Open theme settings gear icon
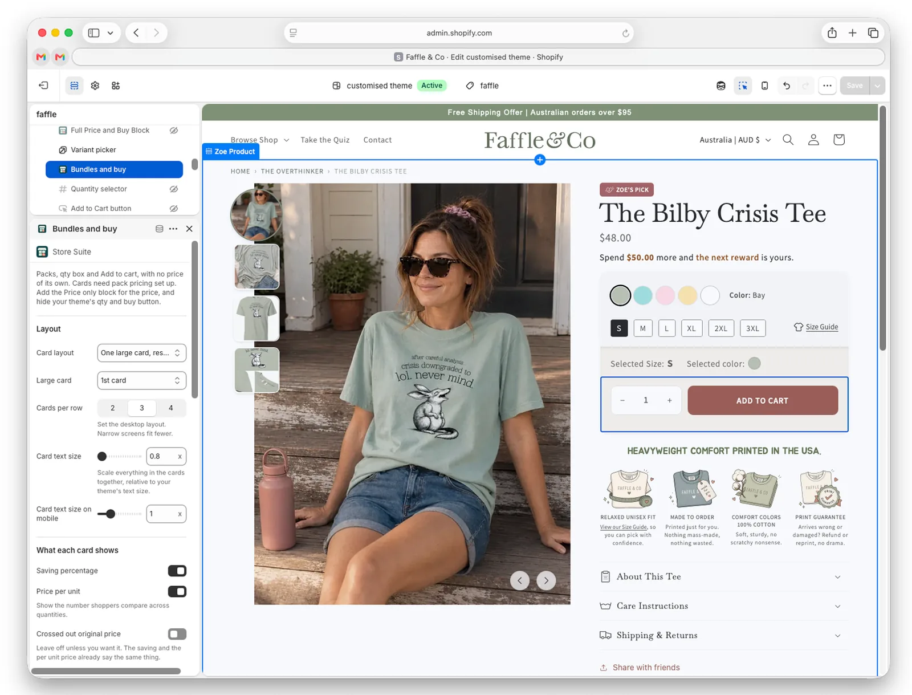Image resolution: width=912 pixels, height=695 pixels. [95, 86]
